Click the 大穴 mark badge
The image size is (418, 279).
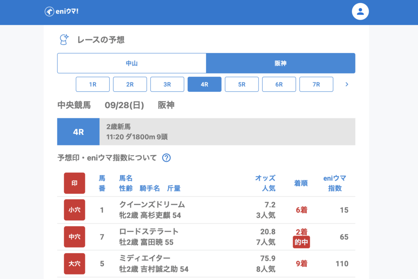pos(74,263)
